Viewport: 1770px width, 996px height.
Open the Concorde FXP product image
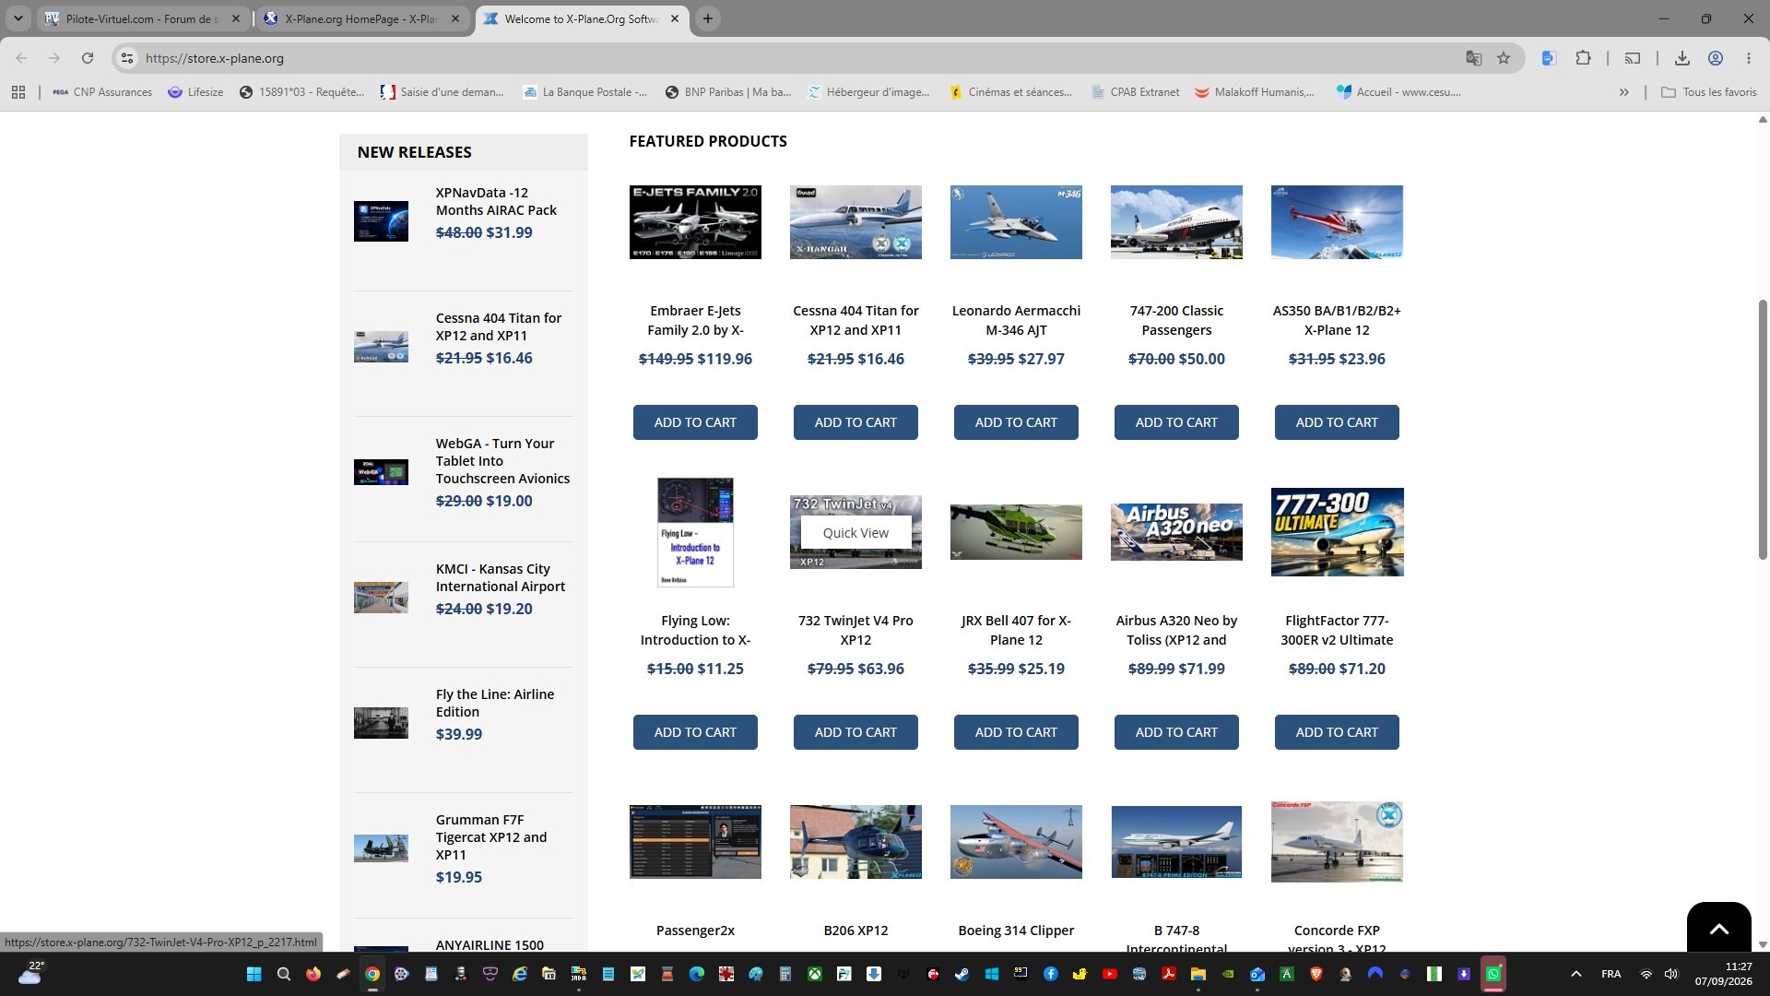(1337, 842)
